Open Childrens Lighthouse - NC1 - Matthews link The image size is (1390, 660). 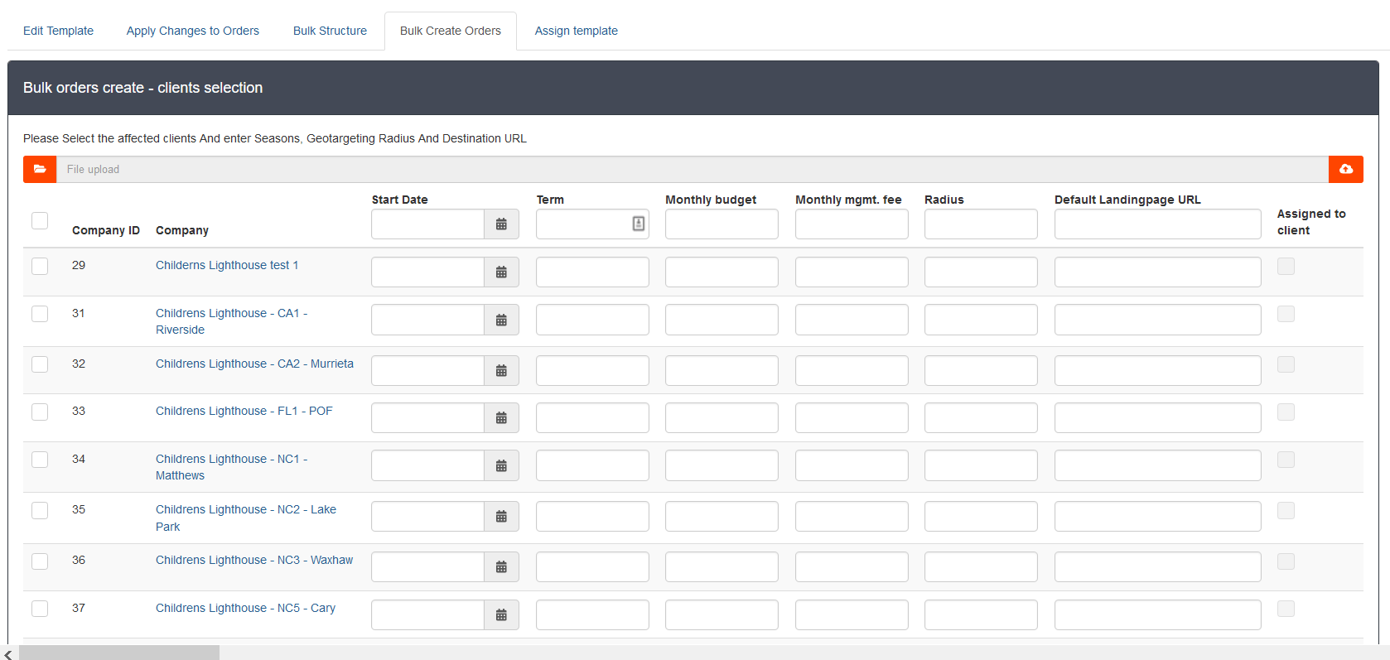232,467
